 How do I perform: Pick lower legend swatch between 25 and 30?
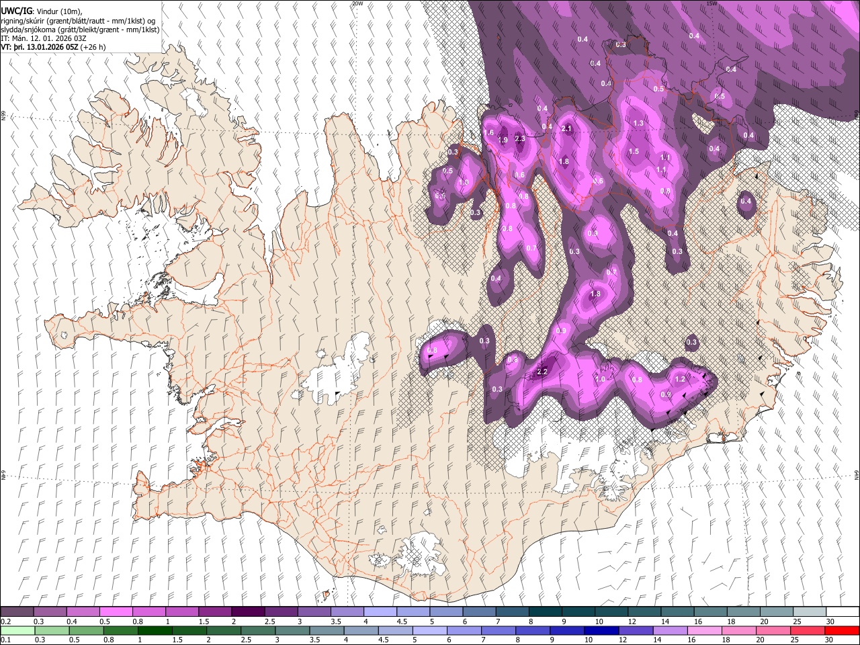[809, 630]
